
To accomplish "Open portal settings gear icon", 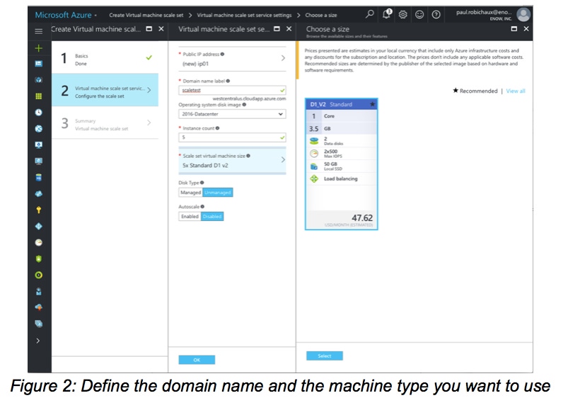I will coord(402,14).
